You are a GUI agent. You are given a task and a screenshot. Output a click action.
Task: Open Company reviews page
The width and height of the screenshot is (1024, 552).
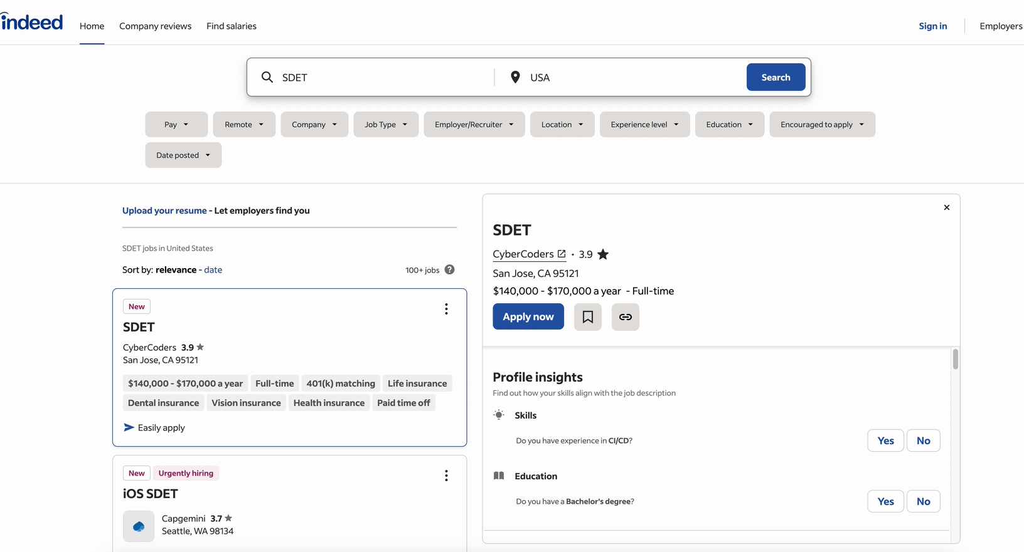(x=155, y=26)
